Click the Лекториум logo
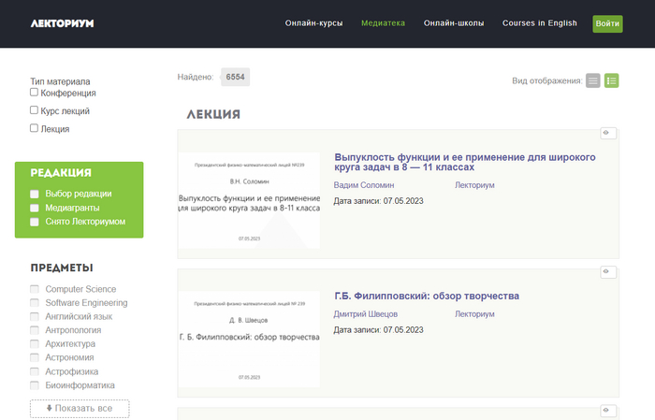Viewport: 655px width, 420px height. 62,23
